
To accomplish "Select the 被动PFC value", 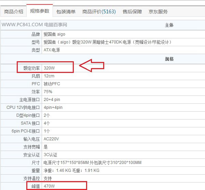I will 52,84.
